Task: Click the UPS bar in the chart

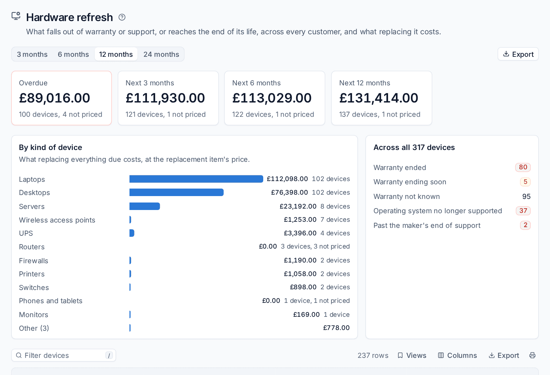Action: tap(132, 233)
